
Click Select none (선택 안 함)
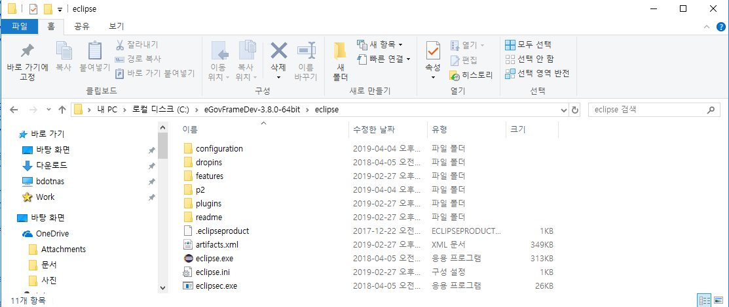[529, 59]
